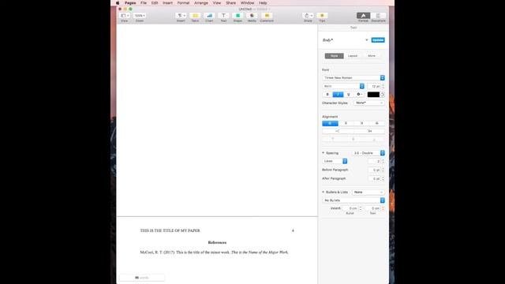The height and width of the screenshot is (284, 505).
Task: Click the Shape toolbar icon
Action: click(238, 16)
